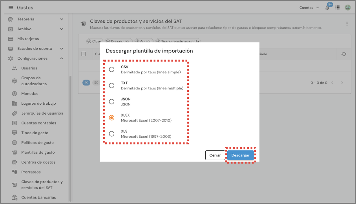The width and height of the screenshot is (356, 204).
Task: Expand the Archivo section chevron
Action: tap(62, 29)
